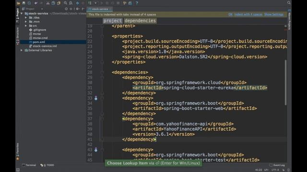Click the Project Structure toolbar icon
307x172 pixels.
(x=125, y=3)
